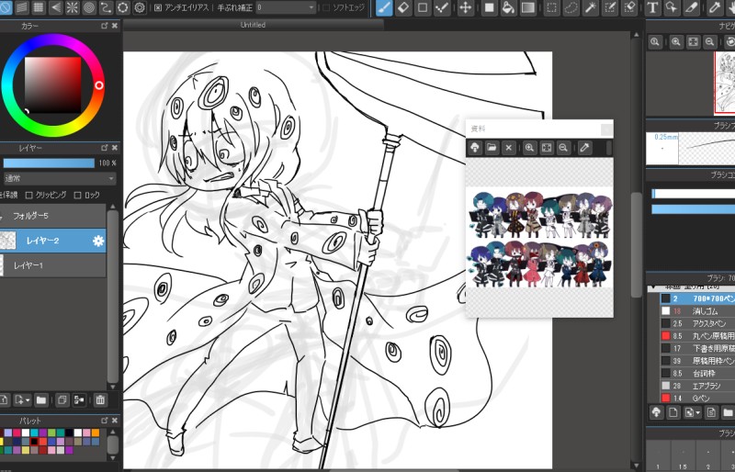The height and width of the screenshot is (472, 735).
Task: Switch to the Untitled document tab
Action: (252, 25)
